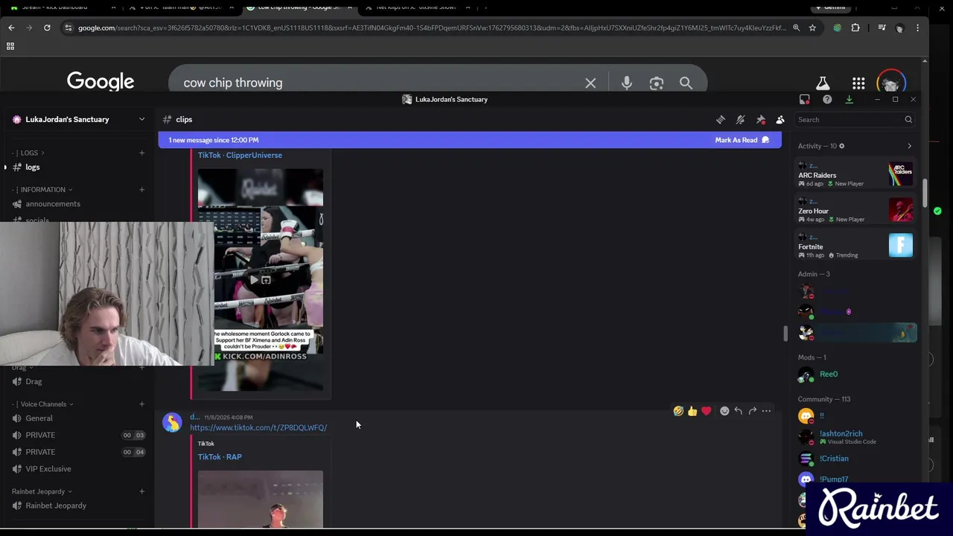Viewport: 953px width, 536px height.
Task: Open Chrome three-dot menu
Action: [x=917, y=28]
